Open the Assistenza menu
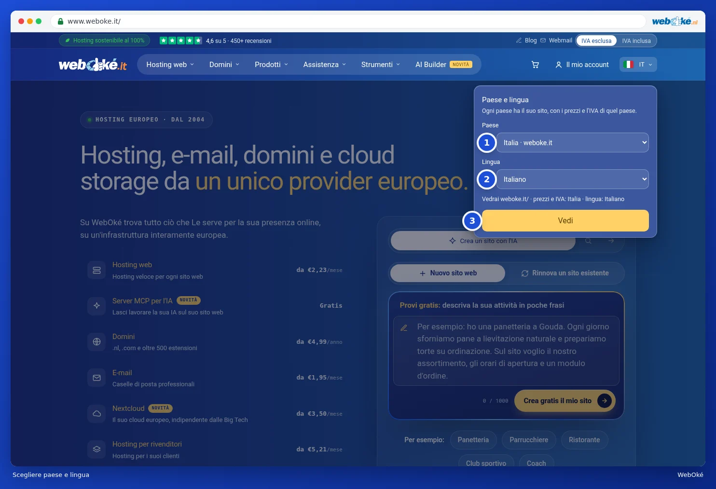Image resolution: width=716 pixels, height=489 pixels. 325,65
